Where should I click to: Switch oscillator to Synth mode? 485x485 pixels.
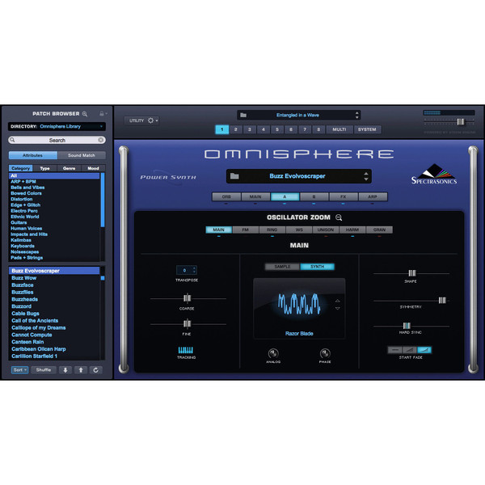click(318, 267)
